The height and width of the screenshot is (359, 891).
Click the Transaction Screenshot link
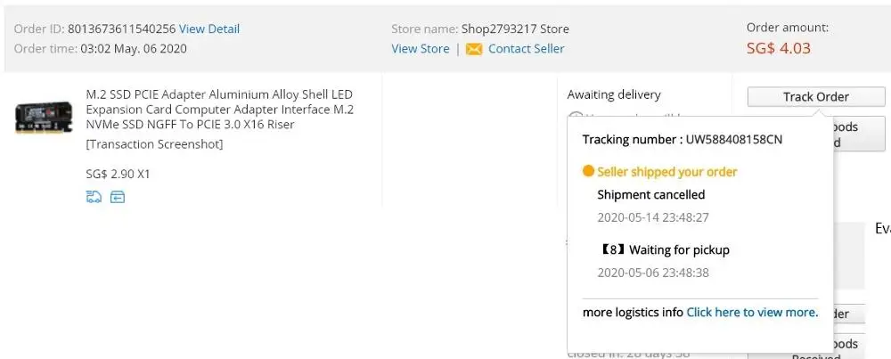point(154,144)
